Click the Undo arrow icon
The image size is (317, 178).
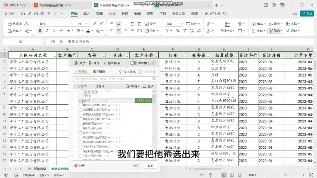pos(49,13)
